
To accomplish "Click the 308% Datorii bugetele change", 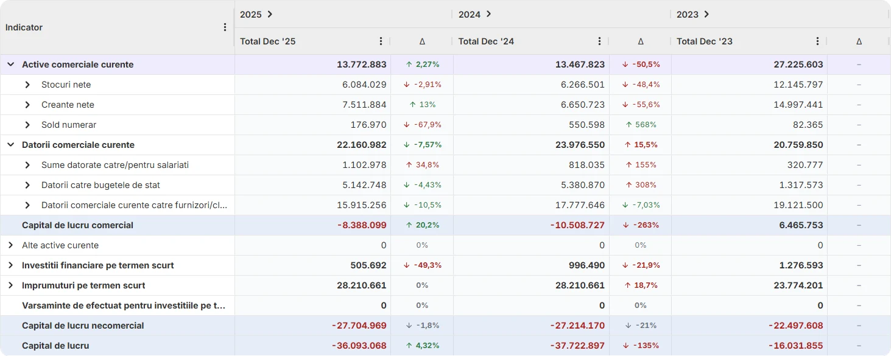I will coord(641,185).
